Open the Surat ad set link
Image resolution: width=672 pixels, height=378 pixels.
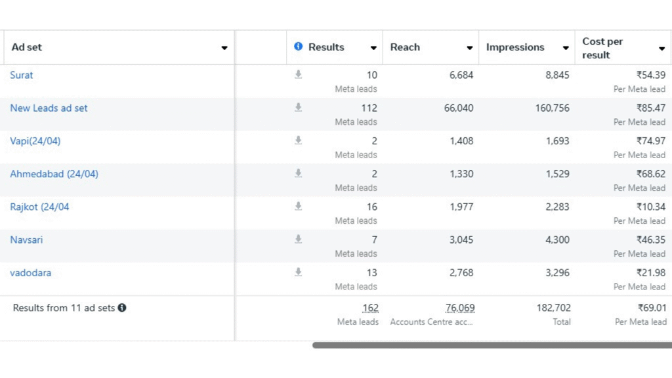point(22,75)
